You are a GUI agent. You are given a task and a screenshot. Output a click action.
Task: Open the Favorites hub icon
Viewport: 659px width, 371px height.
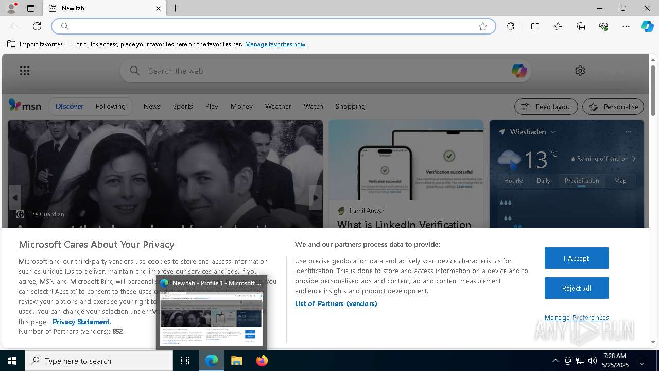558,26
